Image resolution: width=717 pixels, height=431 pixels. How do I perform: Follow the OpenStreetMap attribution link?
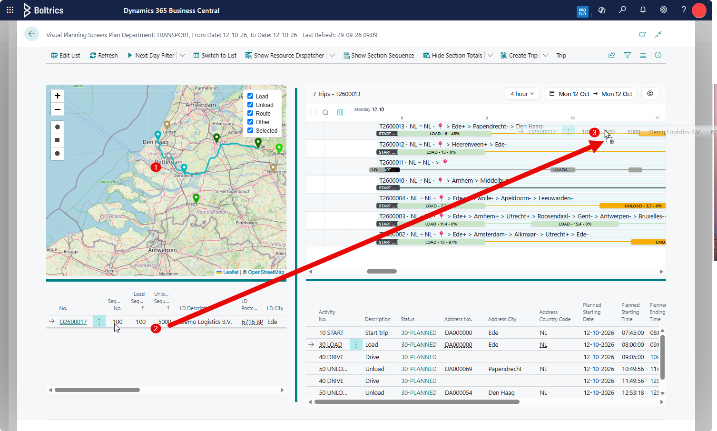(266, 272)
